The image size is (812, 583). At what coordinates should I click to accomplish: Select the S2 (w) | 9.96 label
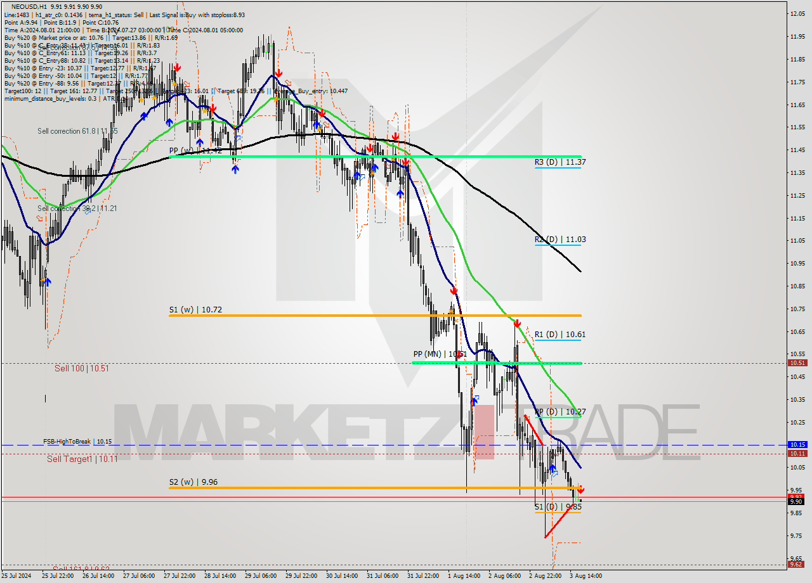(193, 482)
